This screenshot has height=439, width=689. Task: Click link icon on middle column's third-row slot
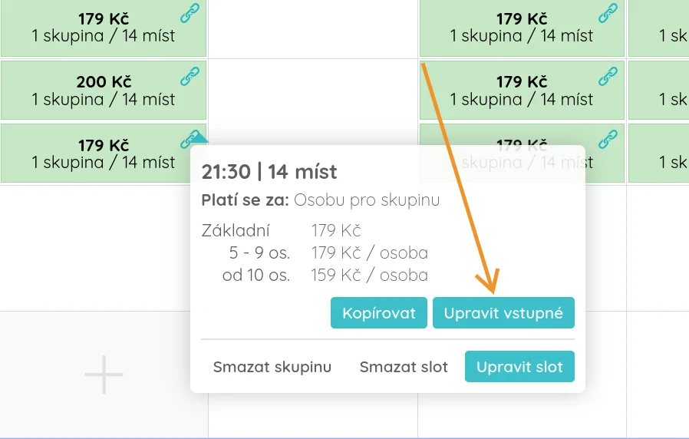(x=608, y=138)
